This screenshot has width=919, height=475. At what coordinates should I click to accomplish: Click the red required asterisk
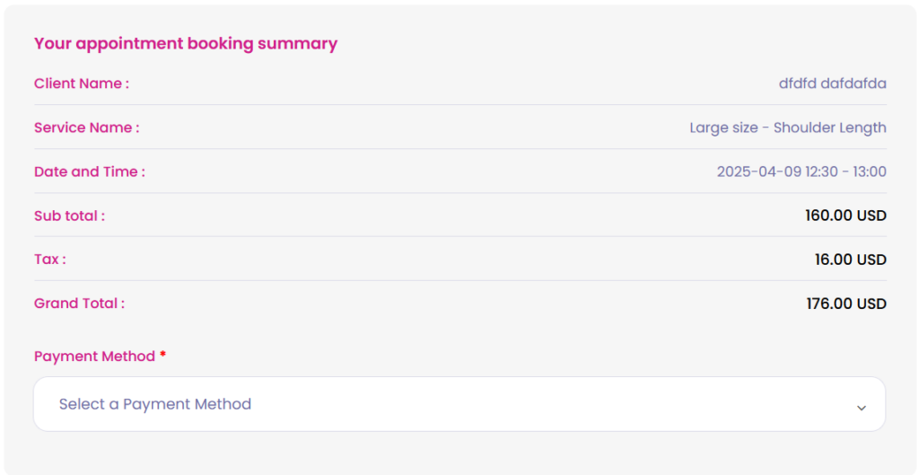coord(163,354)
